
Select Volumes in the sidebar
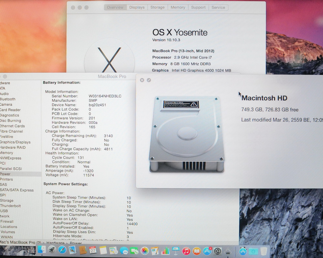tap(8, 232)
